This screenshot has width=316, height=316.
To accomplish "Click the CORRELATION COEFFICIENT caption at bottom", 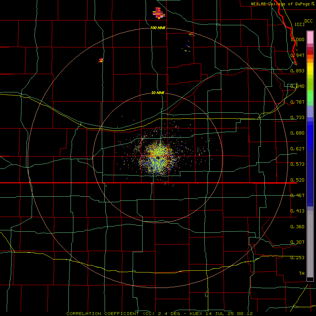I will tap(159, 314).
